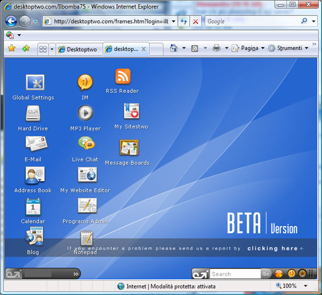Go back with the browser Back button

11,21
